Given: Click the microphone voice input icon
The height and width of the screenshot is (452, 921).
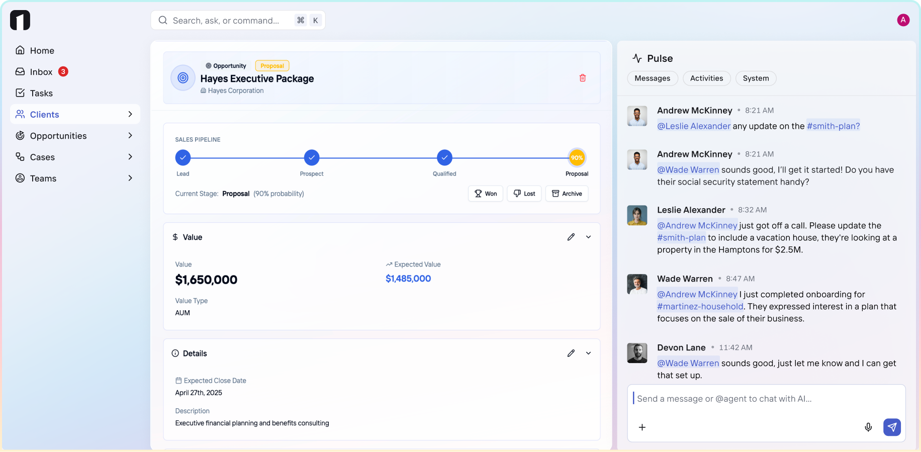Looking at the screenshot, I should pos(868,427).
